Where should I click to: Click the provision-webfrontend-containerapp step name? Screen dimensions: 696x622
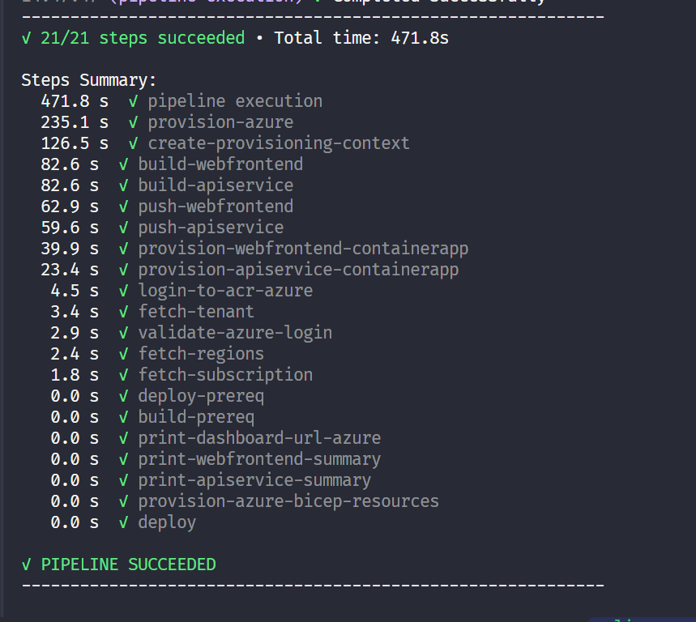click(303, 249)
